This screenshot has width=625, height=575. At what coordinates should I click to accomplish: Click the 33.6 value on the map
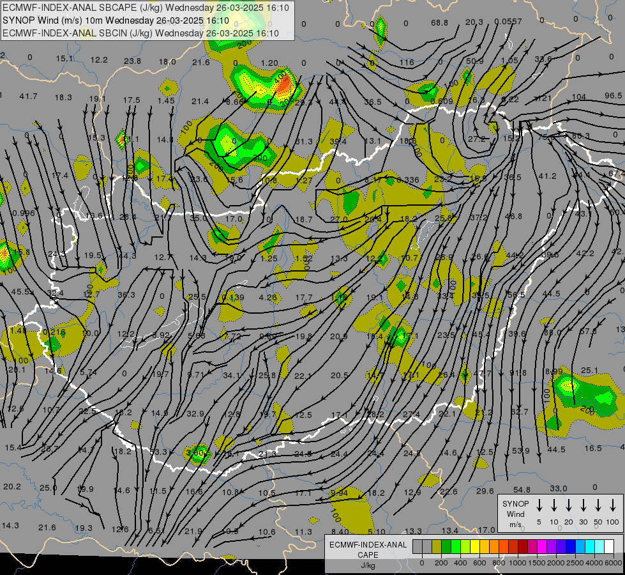tap(543, 59)
